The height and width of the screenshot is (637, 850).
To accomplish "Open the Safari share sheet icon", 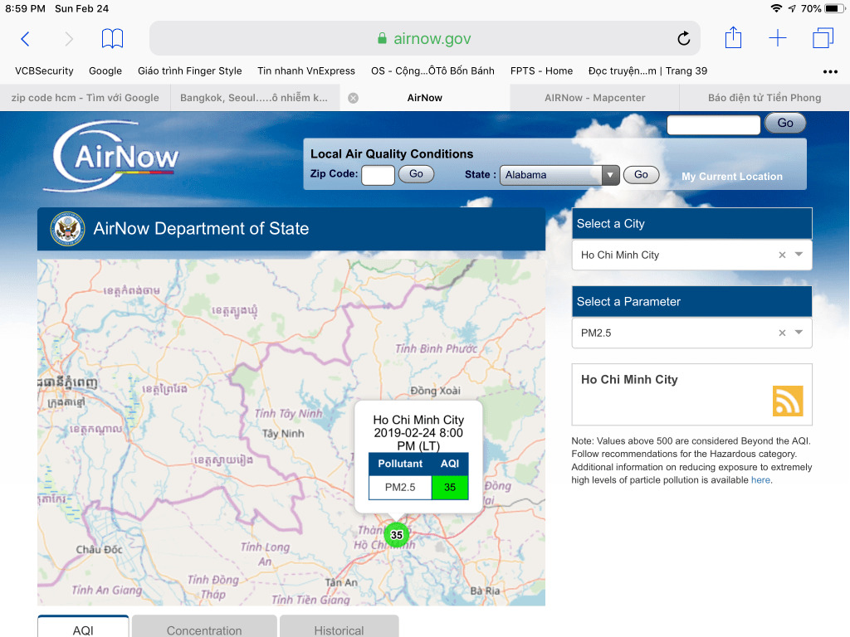I will (x=733, y=37).
